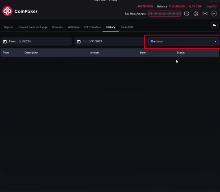Open the To date calendar icon

[79, 42]
